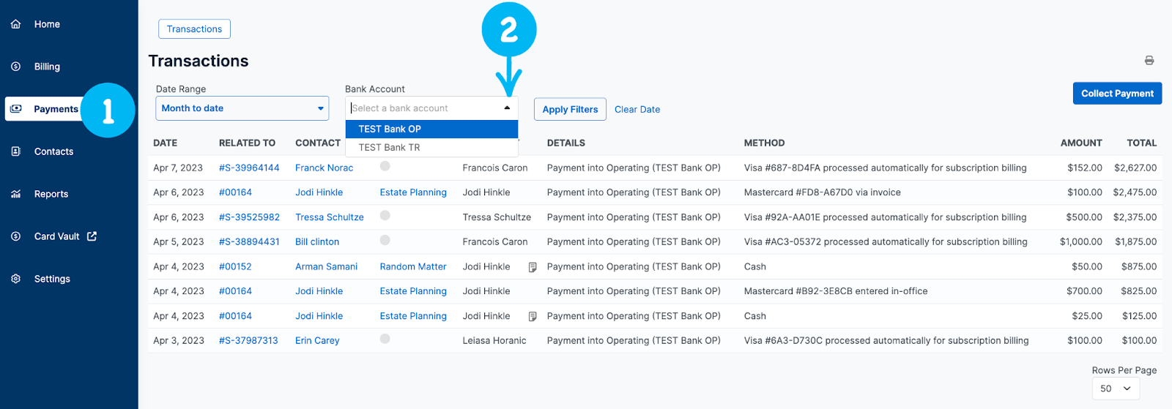Print transactions using the printer icon
Image resolution: width=1172 pixels, height=409 pixels.
coord(1149,61)
